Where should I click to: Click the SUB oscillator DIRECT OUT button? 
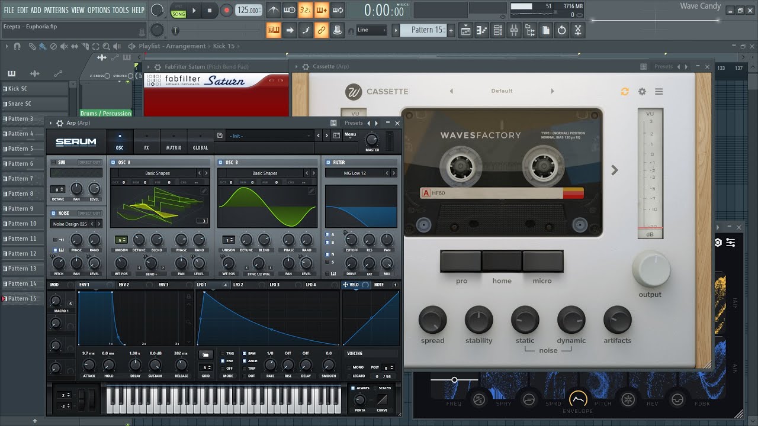pos(90,162)
